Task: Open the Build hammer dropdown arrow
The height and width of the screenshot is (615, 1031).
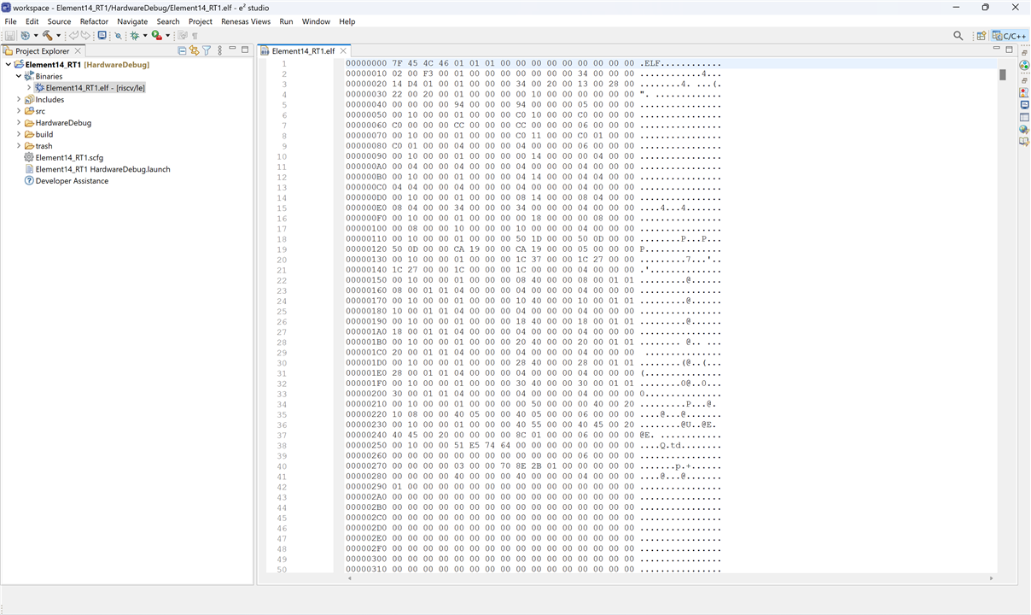Action: pyautogui.click(x=58, y=36)
